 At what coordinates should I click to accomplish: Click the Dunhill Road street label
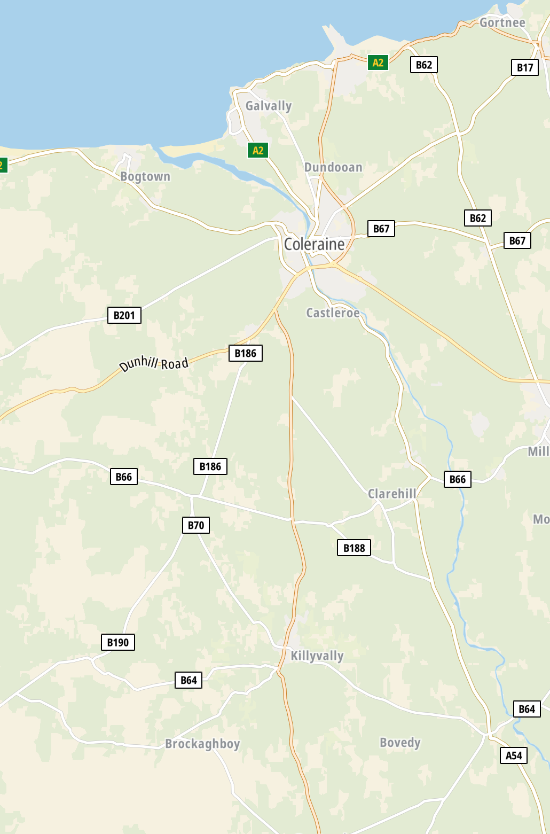click(x=154, y=364)
